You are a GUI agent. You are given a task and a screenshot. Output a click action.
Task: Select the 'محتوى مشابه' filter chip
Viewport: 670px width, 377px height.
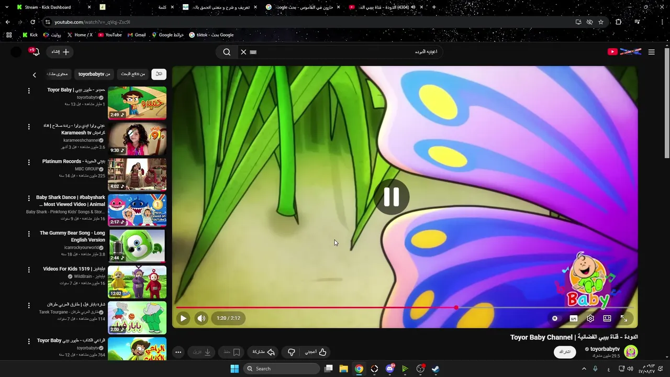59,74
